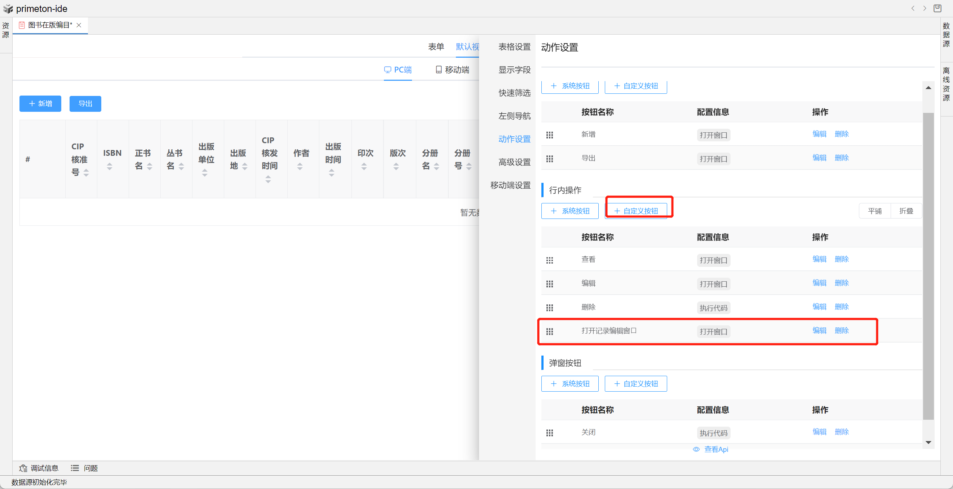The image size is (953, 489).
Task: Click the save icon at top right
Action: pyautogui.click(x=937, y=9)
